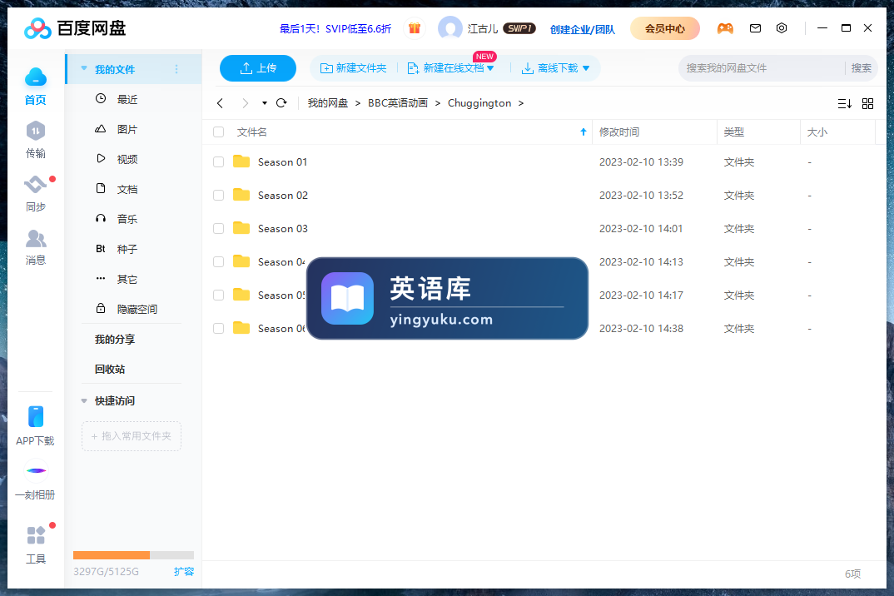Viewport: 894px width, 596px height.
Task: Refresh the current folder listing
Action: pos(281,103)
